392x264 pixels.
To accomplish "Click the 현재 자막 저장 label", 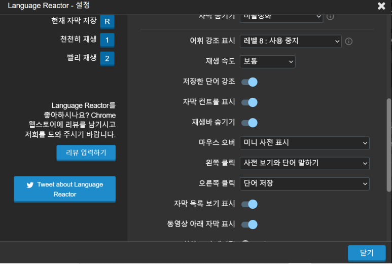I will click(74, 20).
